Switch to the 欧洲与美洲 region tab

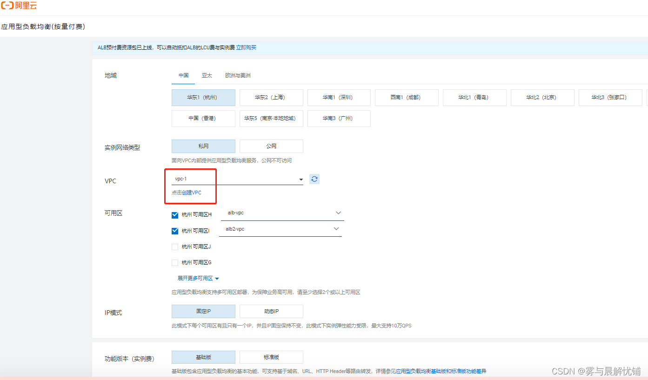point(238,75)
